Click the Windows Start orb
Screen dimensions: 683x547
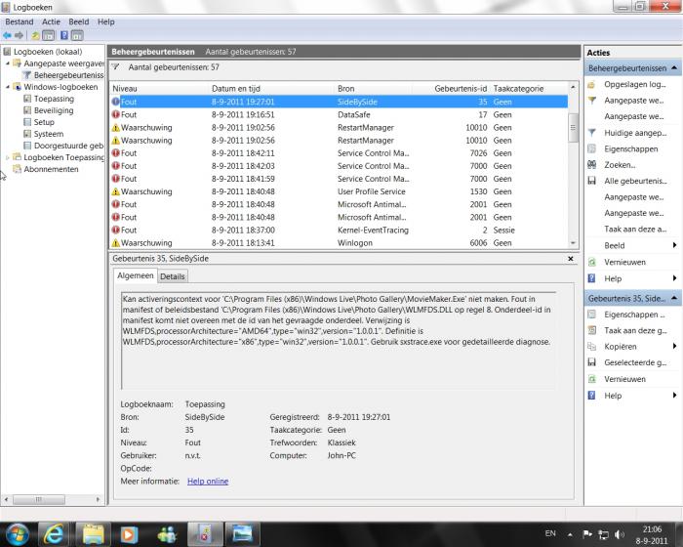[18, 534]
